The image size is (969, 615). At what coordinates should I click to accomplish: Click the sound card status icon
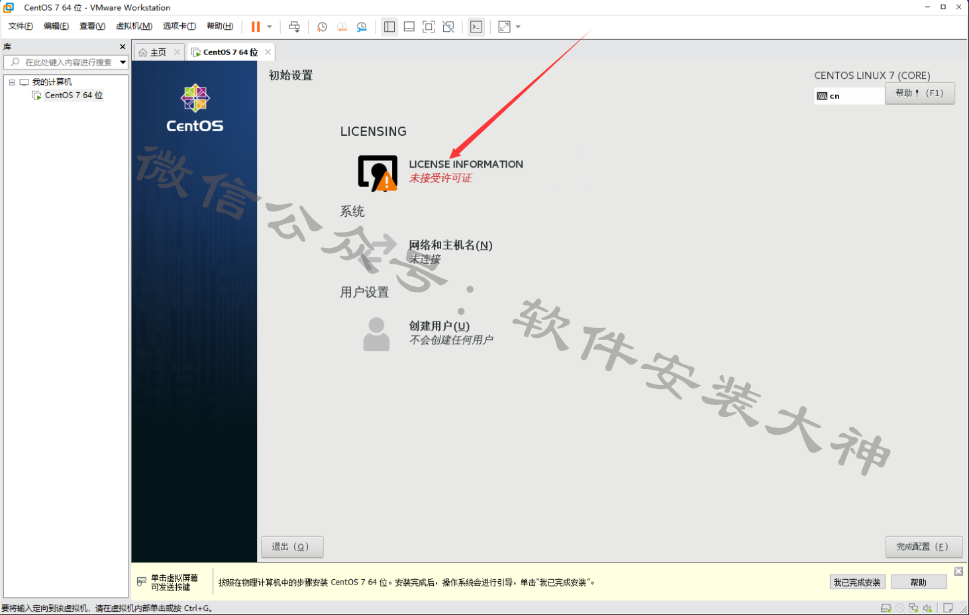[927, 608]
